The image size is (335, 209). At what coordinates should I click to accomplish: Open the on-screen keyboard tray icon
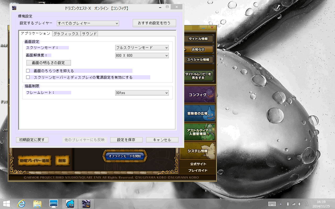click(272, 204)
